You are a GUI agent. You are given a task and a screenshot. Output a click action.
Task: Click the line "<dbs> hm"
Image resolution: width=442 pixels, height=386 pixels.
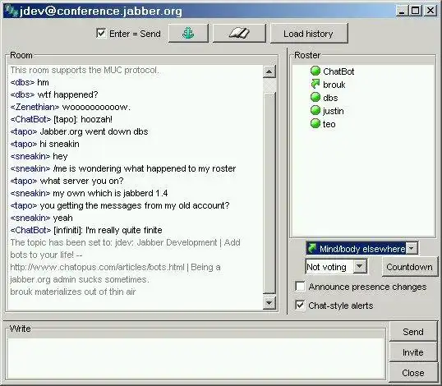30,82
